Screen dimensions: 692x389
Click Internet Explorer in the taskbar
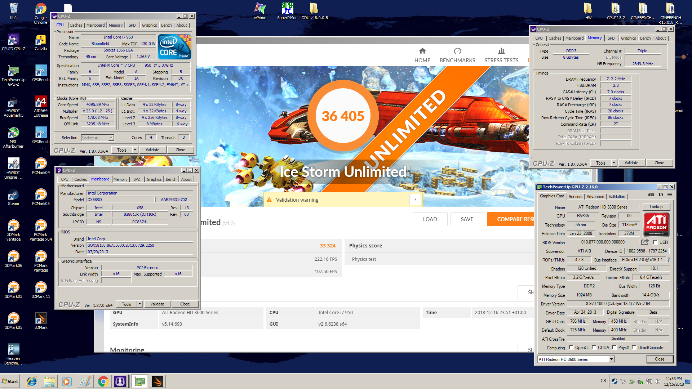pyautogui.click(x=32, y=381)
